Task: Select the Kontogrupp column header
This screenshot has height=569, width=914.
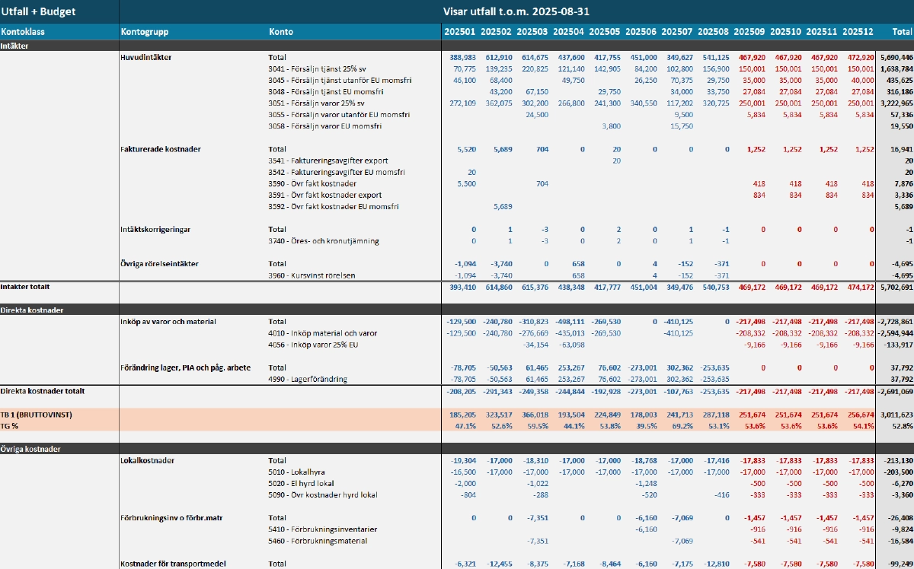Action: (x=144, y=32)
